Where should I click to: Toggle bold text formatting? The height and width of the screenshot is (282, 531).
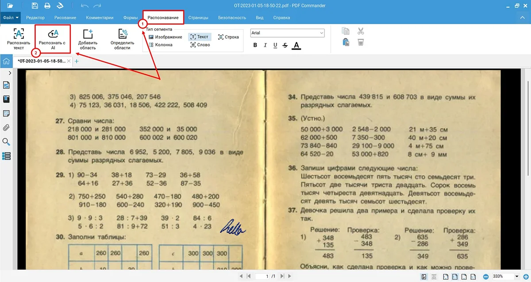(255, 45)
